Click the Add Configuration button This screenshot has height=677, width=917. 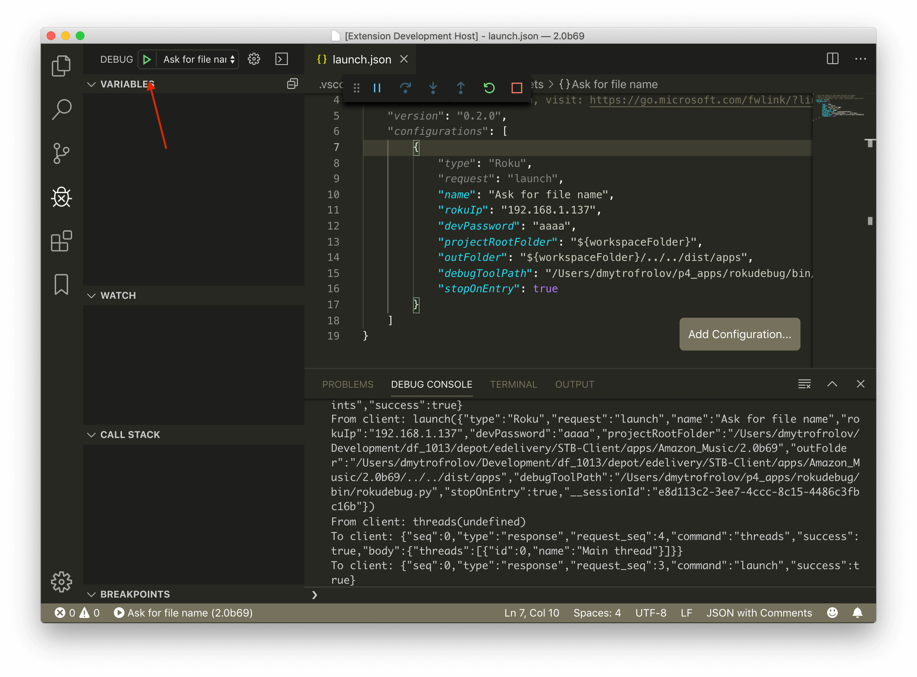(x=739, y=334)
